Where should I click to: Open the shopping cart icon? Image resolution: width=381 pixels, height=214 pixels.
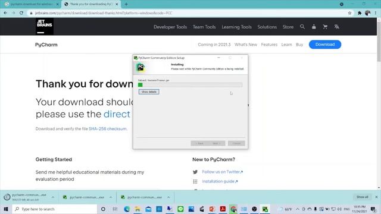point(325,27)
